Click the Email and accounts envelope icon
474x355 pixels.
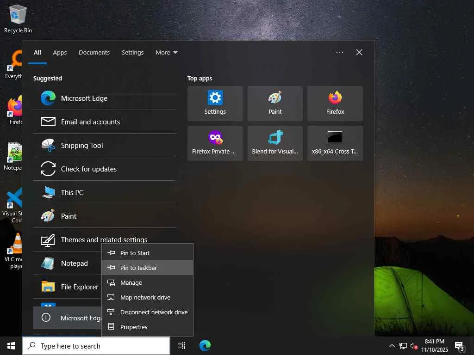pyautogui.click(x=48, y=122)
